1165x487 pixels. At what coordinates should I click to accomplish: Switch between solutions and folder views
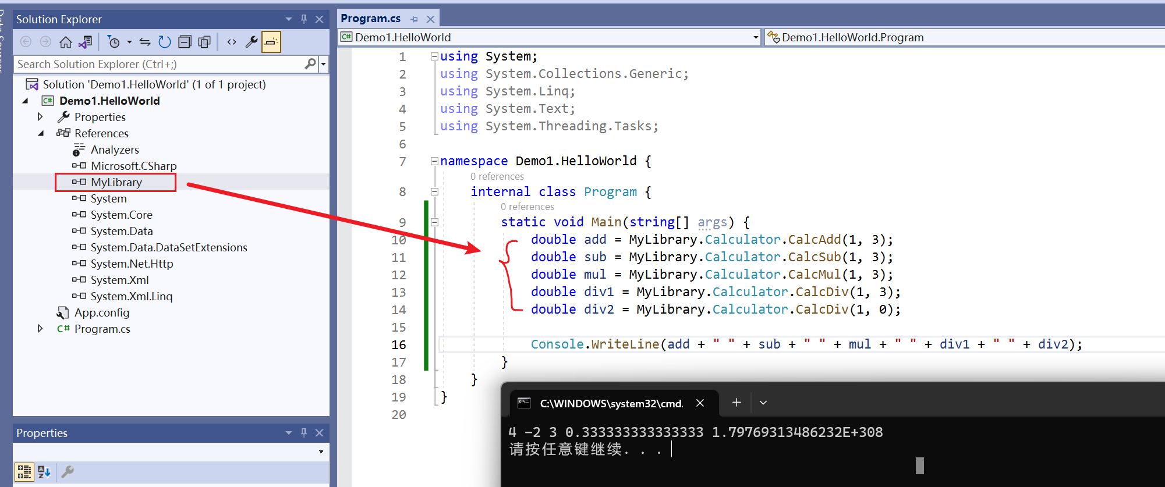[x=86, y=42]
